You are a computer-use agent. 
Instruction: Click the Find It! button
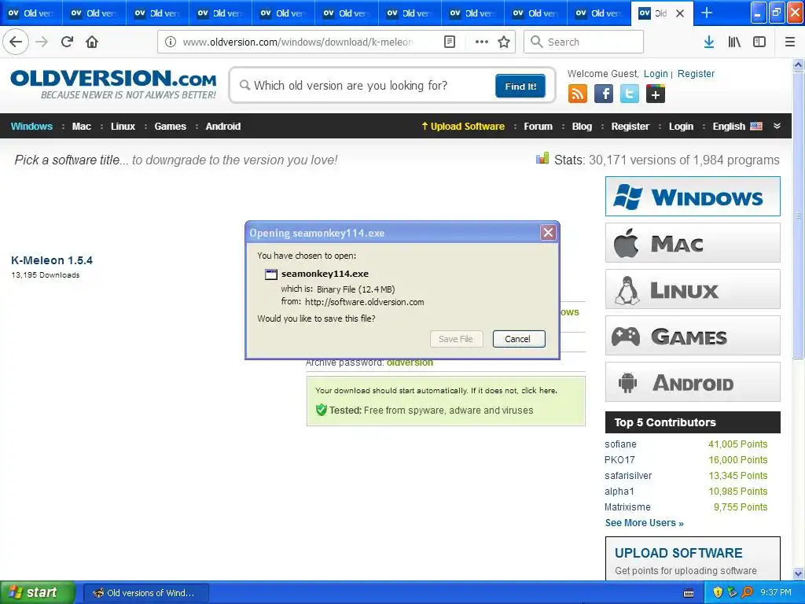tap(520, 86)
